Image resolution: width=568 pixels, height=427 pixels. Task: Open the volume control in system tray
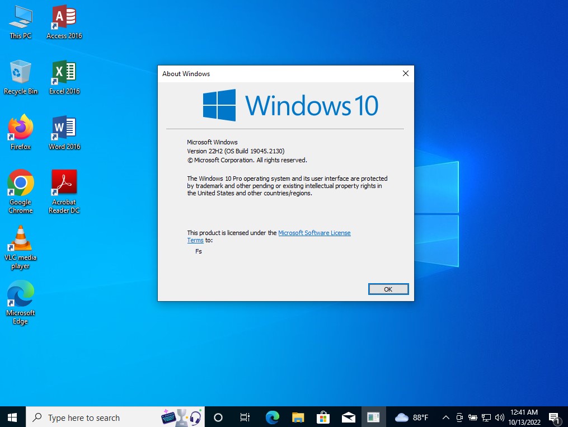pyautogui.click(x=500, y=417)
